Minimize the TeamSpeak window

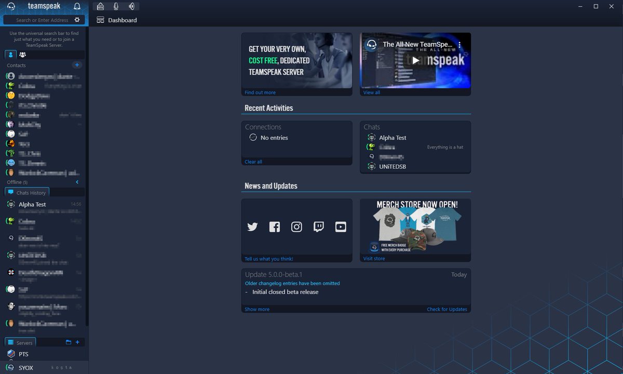pos(580,6)
